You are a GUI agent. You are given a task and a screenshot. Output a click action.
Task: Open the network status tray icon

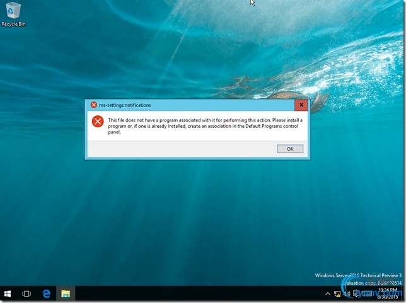(337, 294)
